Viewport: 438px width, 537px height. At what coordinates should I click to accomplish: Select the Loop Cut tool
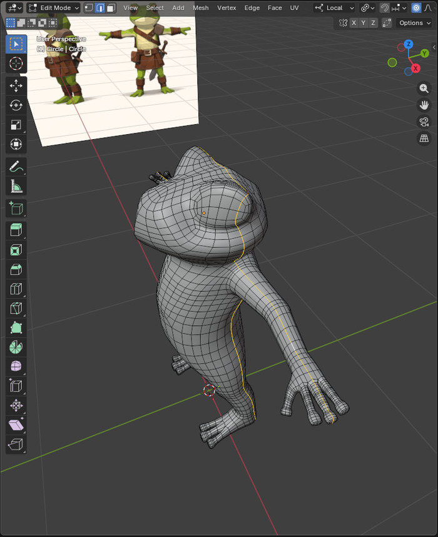(16, 289)
